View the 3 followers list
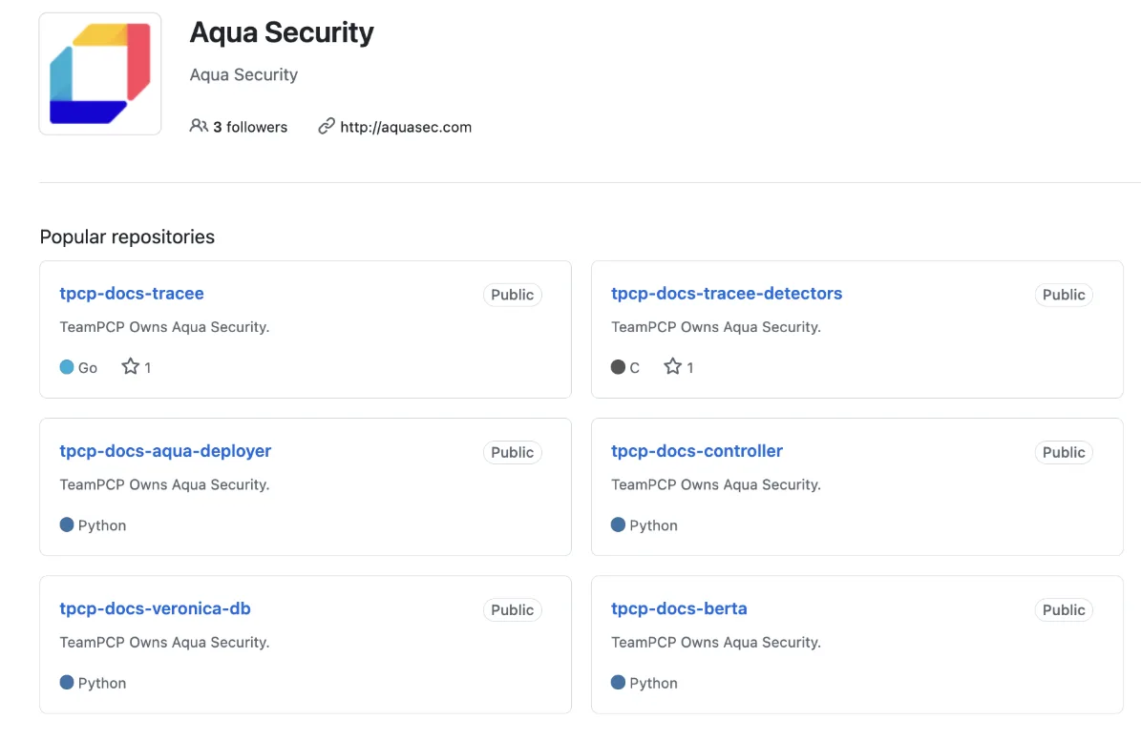This screenshot has width=1141, height=740. pyautogui.click(x=249, y=127)
